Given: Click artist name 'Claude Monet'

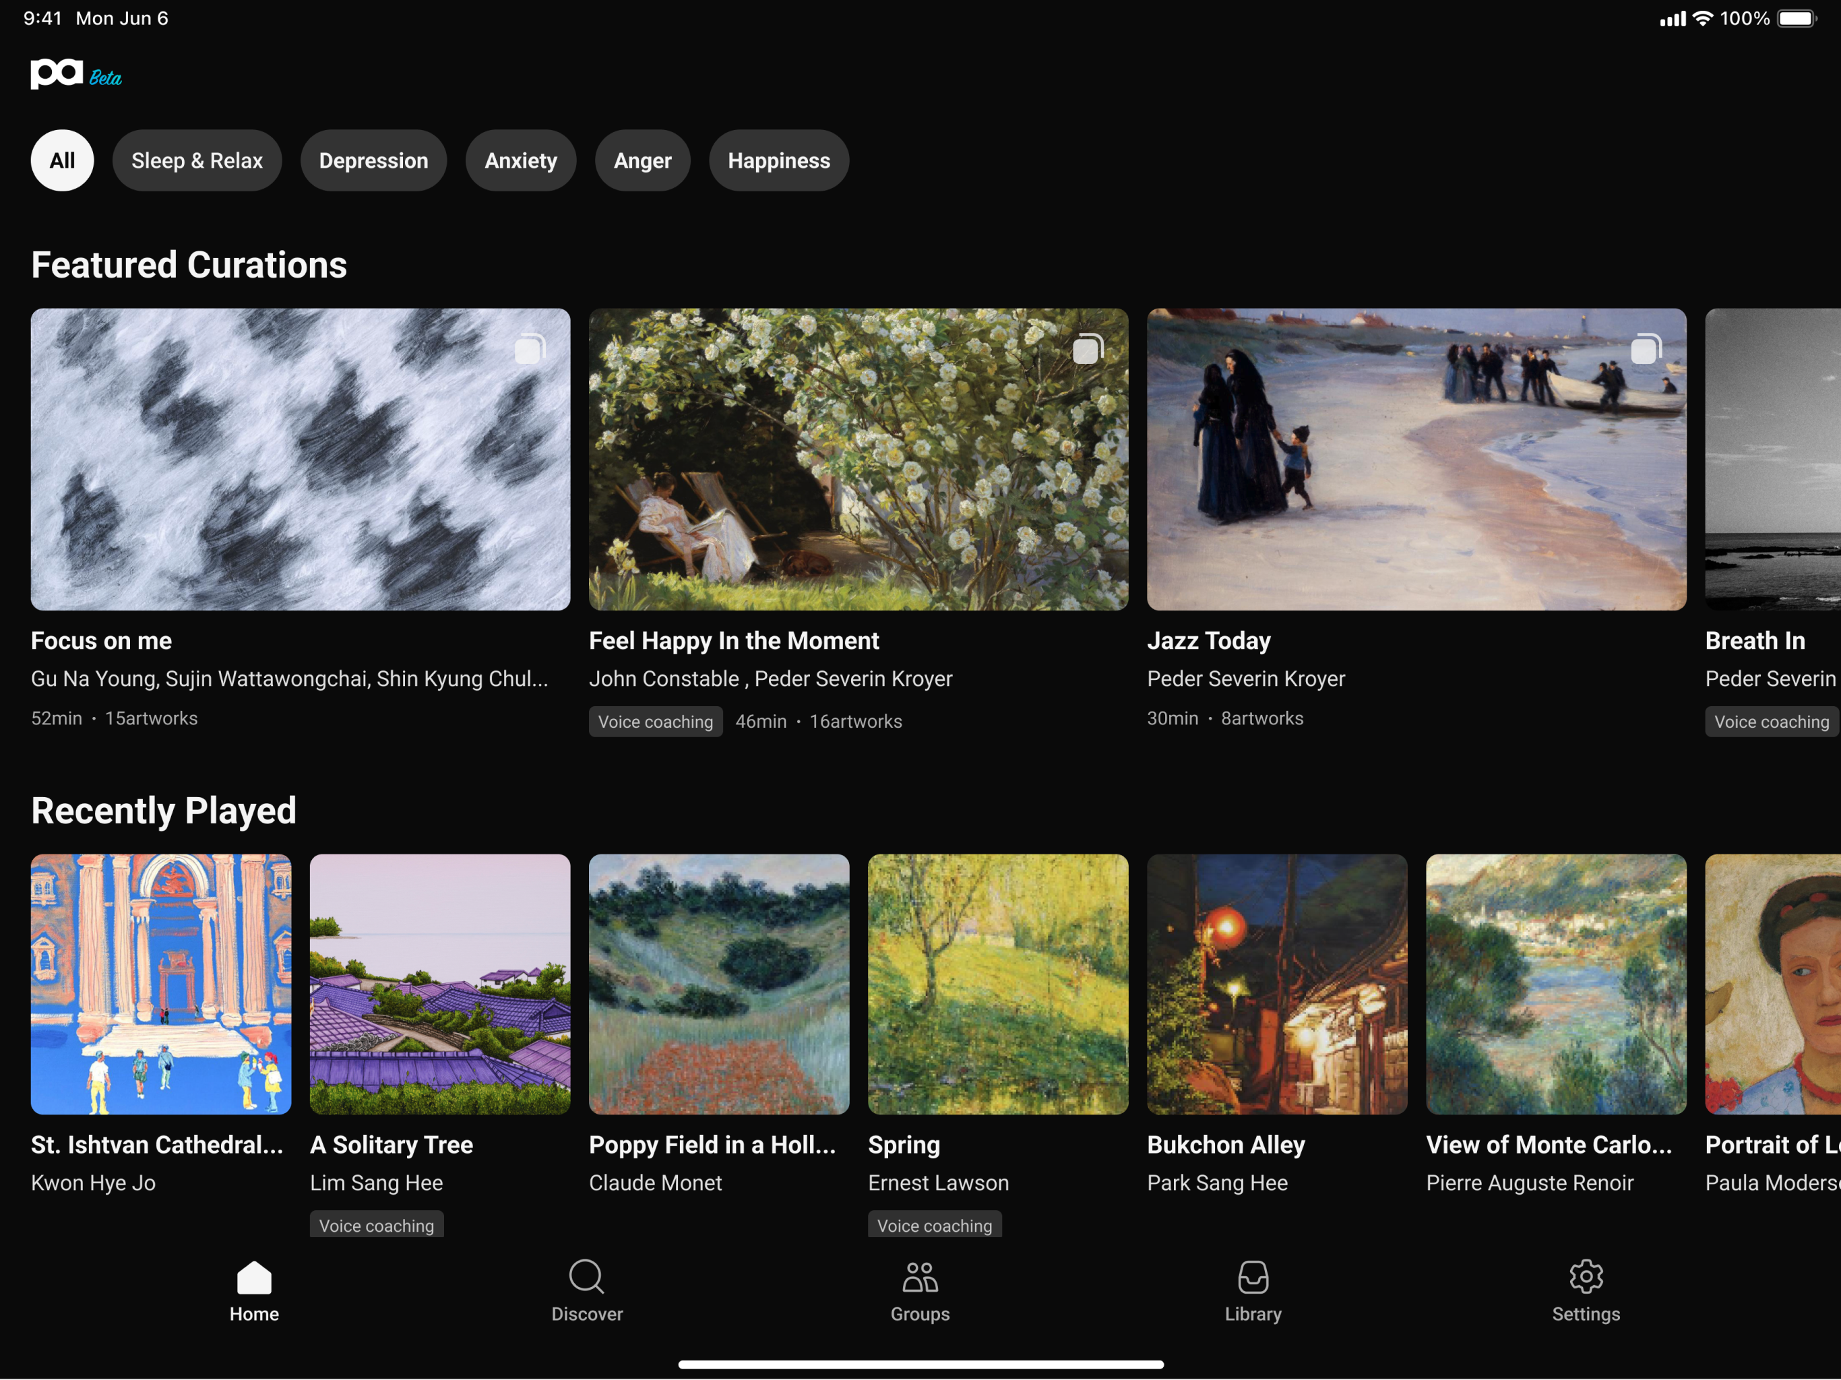Looking at the screenshot, I should pos(655,1183).
